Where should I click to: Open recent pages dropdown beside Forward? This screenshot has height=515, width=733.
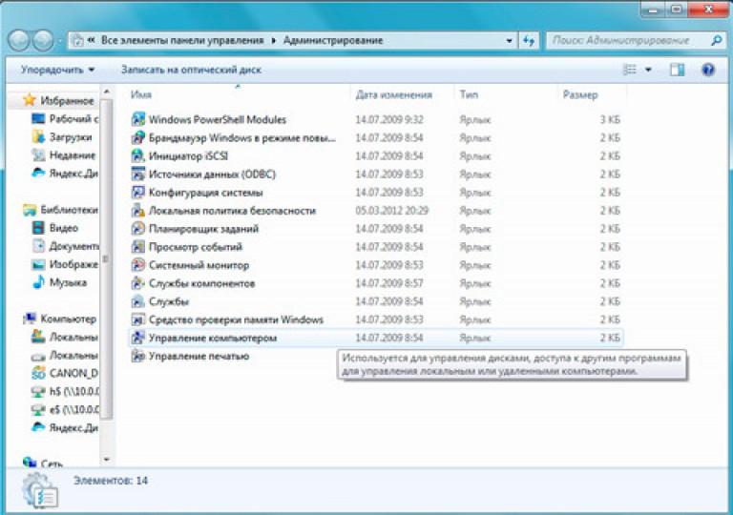(60, 41)
